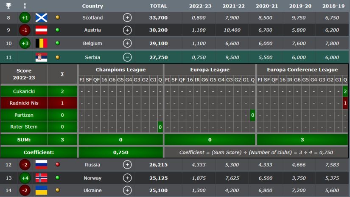
Task: Expand Ukraine's coefficient details
Action: tap(127, 190)
